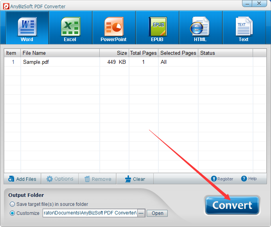
Task: Select the Sample.pdf file row
Action: [135, 62]
